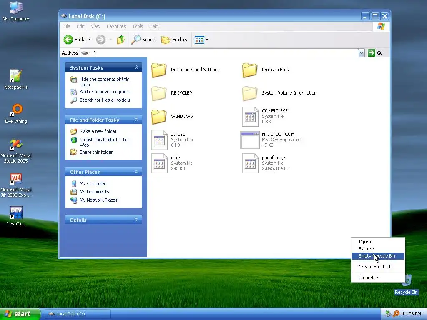427x320 pixels.
Task: Open the Edit menu
Action: 80,26
